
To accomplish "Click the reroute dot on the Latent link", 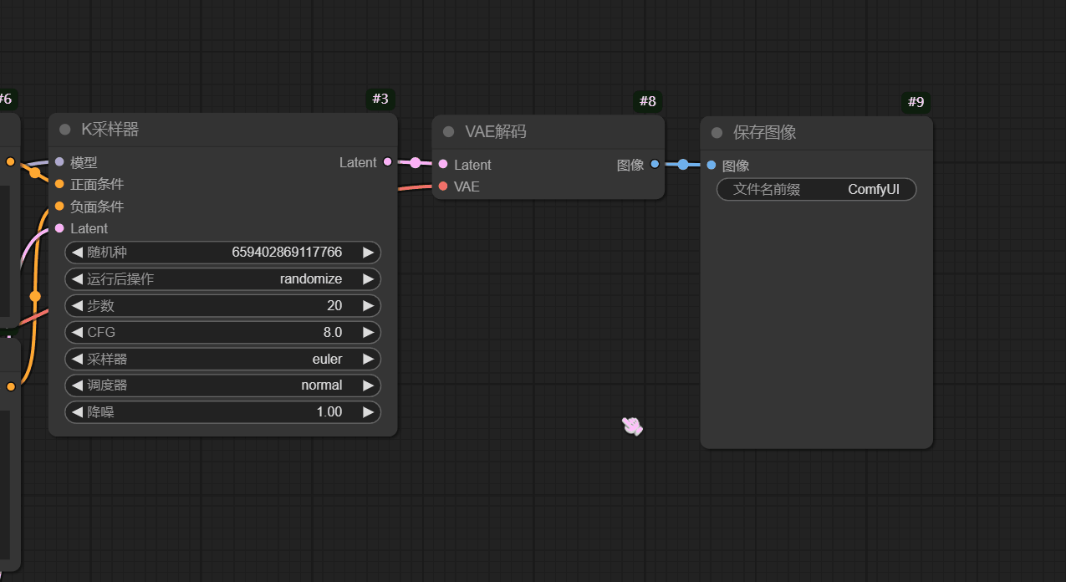I will [x=416, y=163].
